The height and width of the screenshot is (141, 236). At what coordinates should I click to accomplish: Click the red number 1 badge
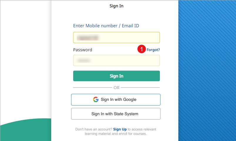coord(142,50)
